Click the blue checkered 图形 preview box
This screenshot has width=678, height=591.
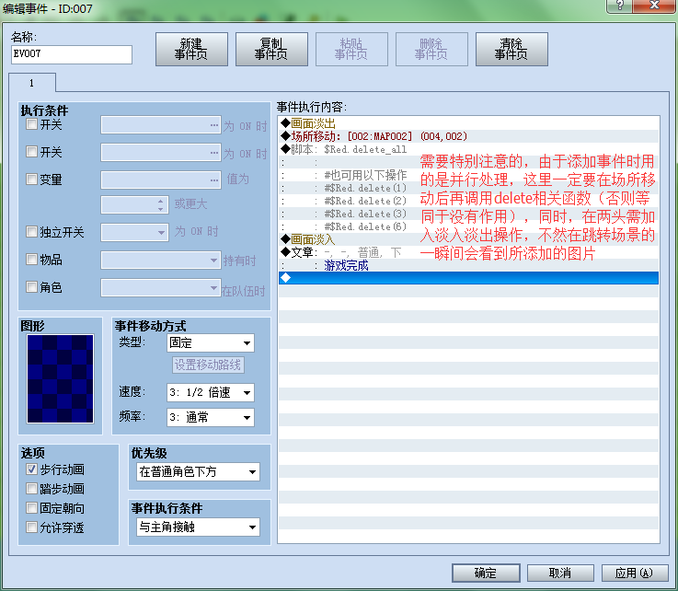click(60, 378)
